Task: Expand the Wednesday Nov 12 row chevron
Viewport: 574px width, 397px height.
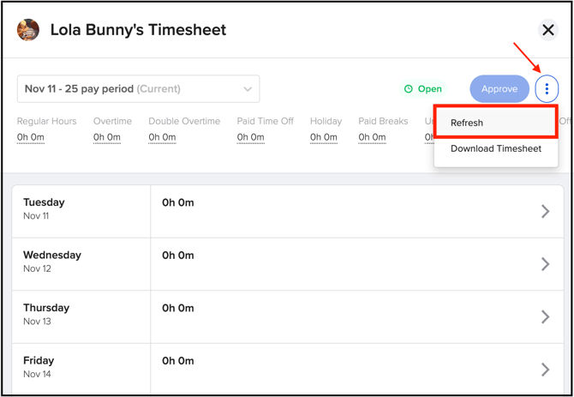Action: click(545, 264)
